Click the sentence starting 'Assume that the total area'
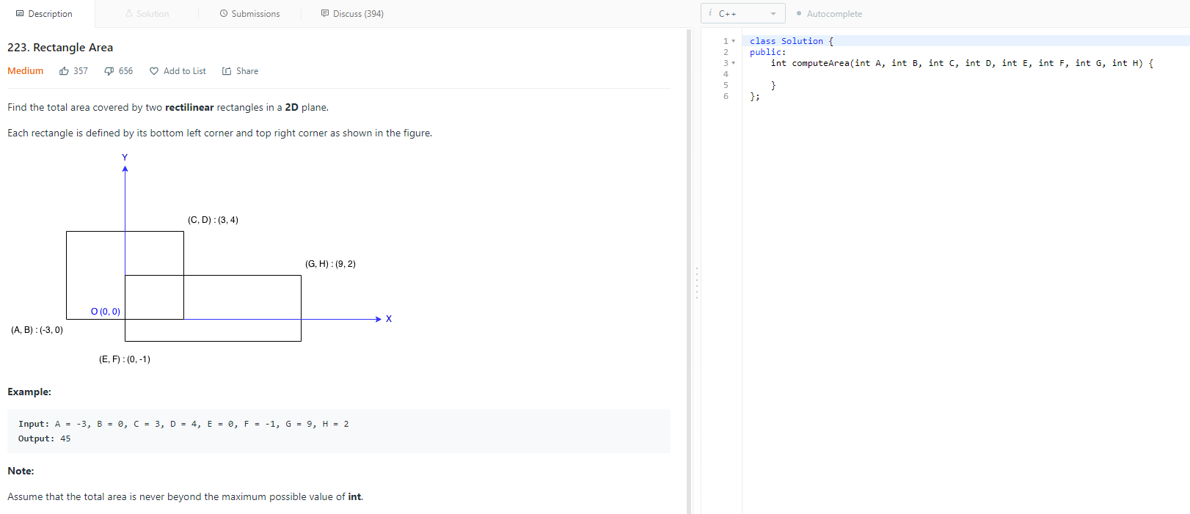 186,497
